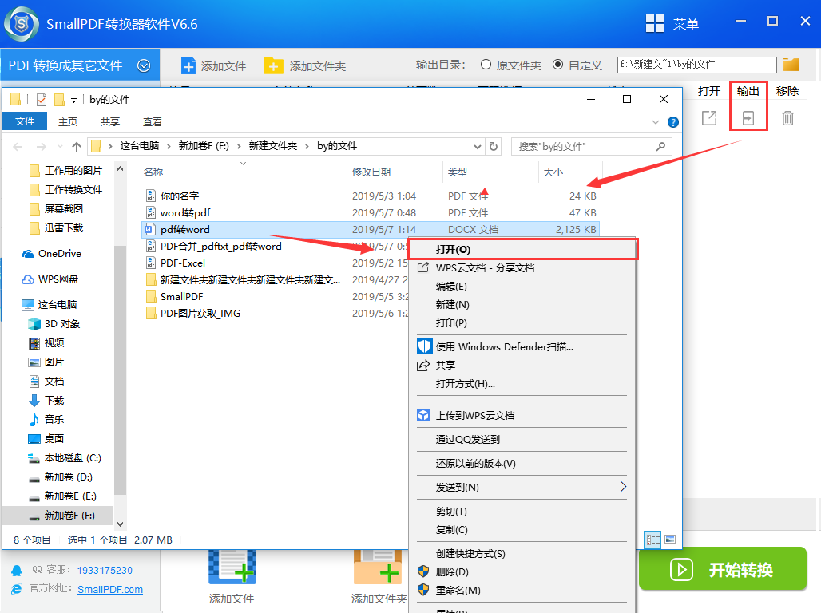Image resolution: width=821 pixels, height=613 pixels.
Task: Open SmallPDF.com website link
Action: click(x=110, y=589)
